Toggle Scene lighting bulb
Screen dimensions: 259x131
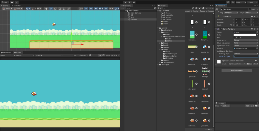coord(91,9)
